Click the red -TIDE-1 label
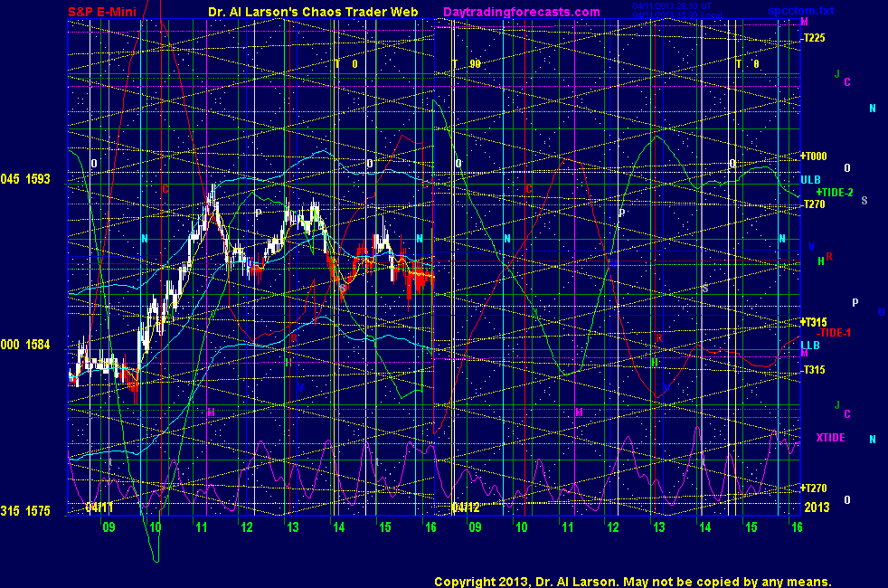The width and height of the screenshot is (888, 588). tap(833, 333)
